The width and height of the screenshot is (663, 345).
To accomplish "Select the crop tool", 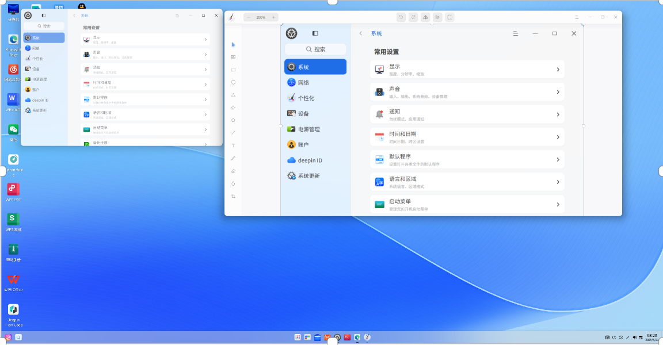I will (x=233, y=196).
